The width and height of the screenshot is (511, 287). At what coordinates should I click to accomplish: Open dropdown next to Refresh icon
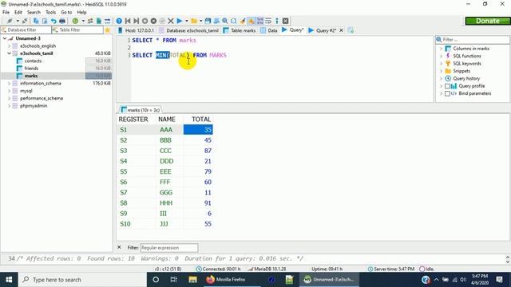point(83,21)
